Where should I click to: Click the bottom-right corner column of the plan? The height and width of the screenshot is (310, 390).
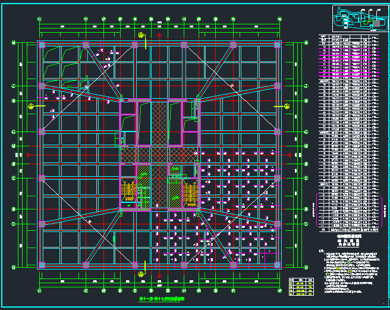tap(277, 265)
